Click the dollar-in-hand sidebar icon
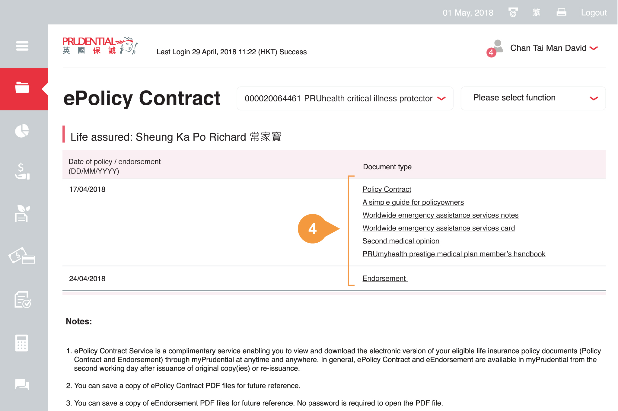 (x=22, y=171)
